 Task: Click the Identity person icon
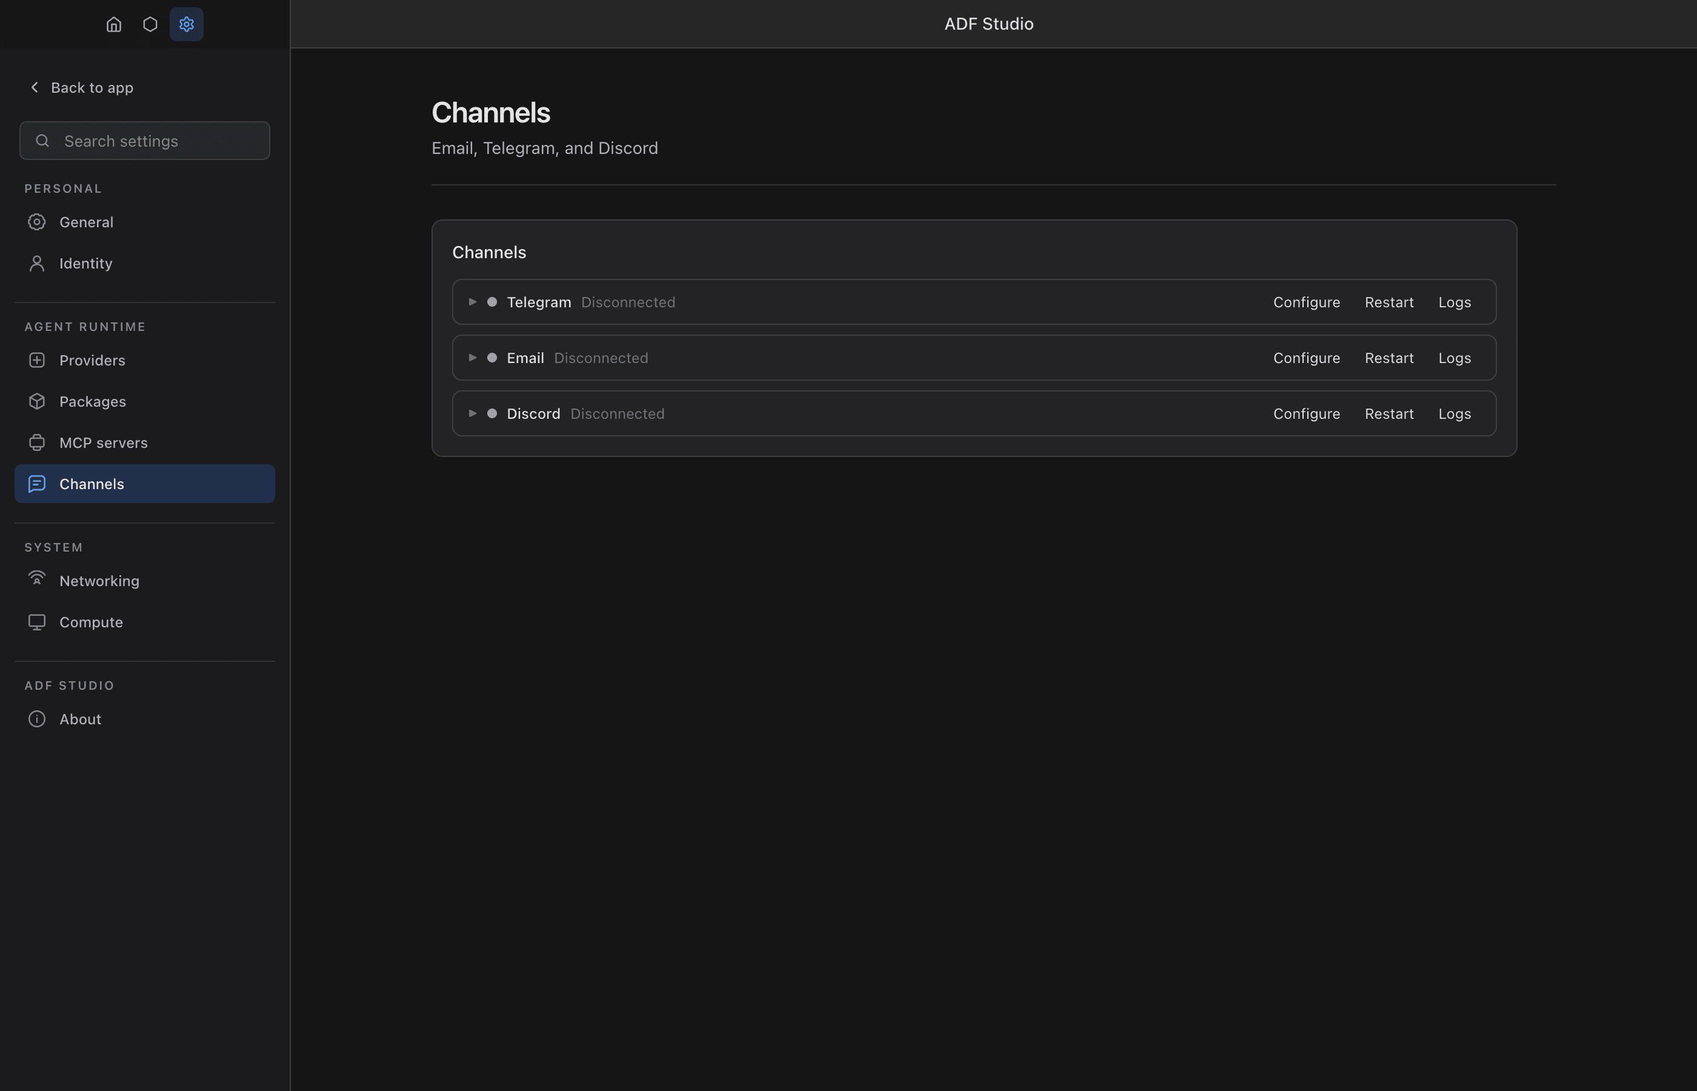click(37, 264)
